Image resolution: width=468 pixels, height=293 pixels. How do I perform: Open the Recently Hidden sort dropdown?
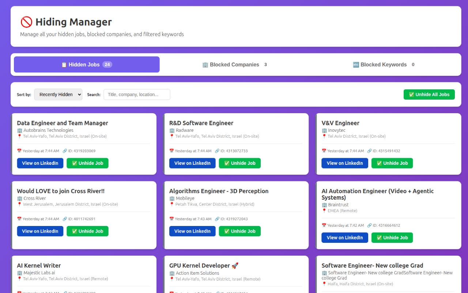58,94
